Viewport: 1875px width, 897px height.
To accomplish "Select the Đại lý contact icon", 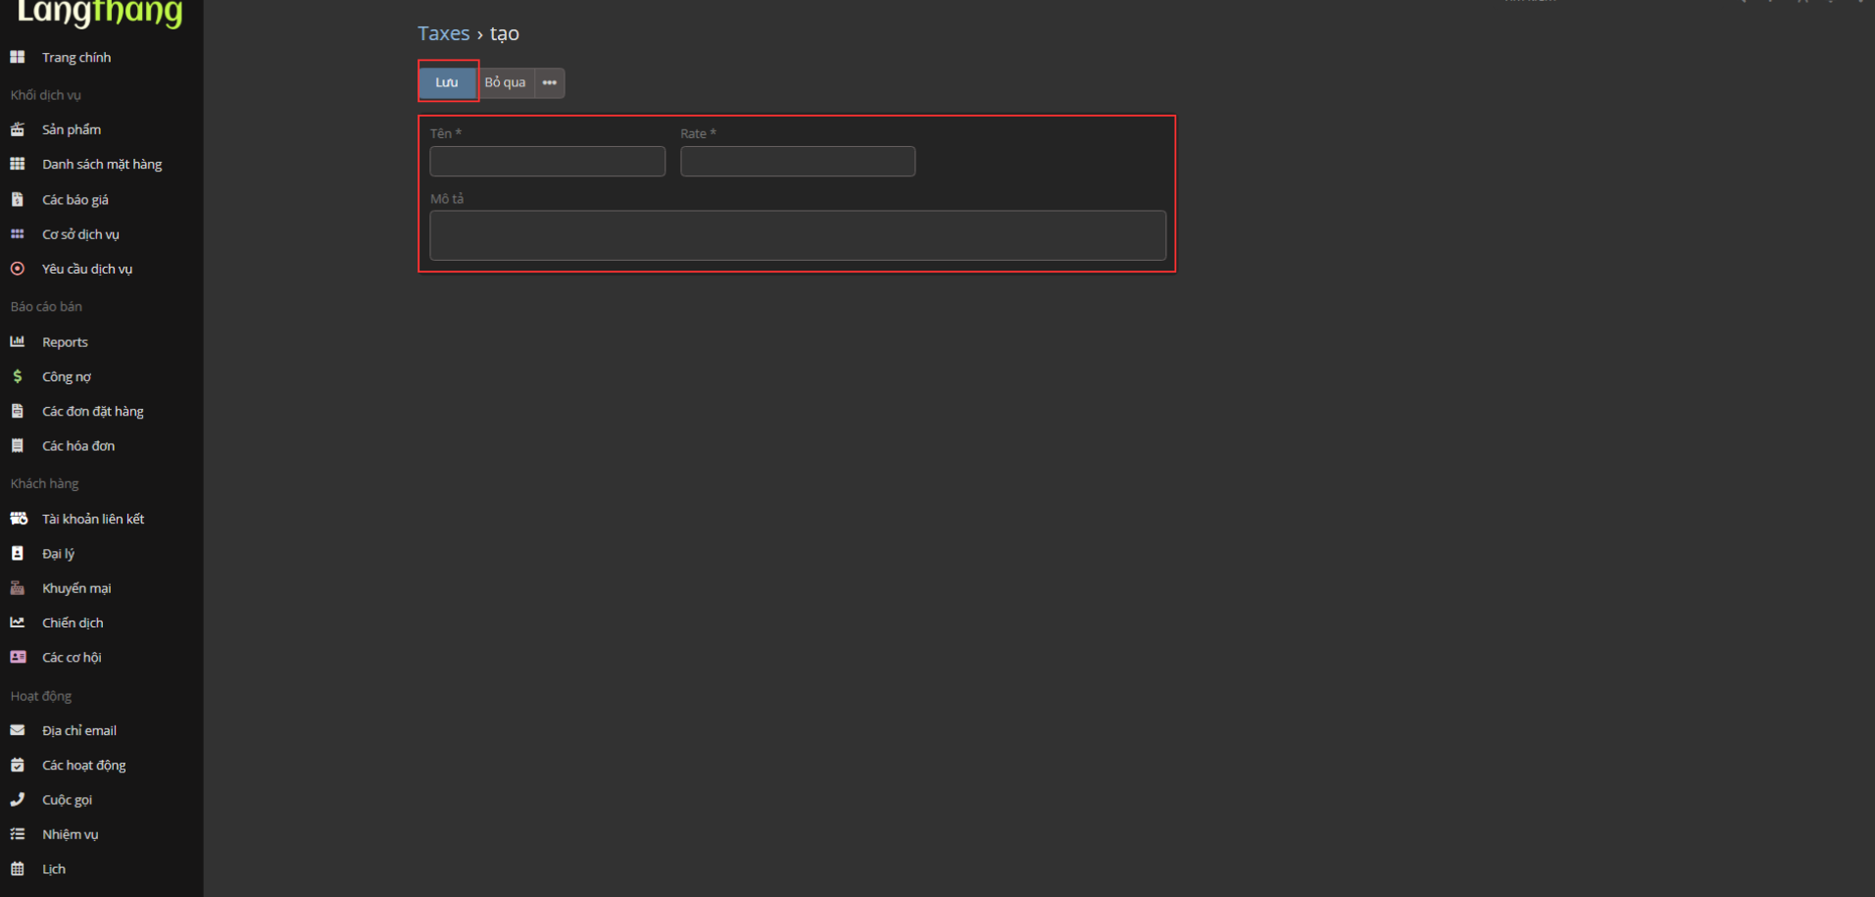I will [17, 553].
